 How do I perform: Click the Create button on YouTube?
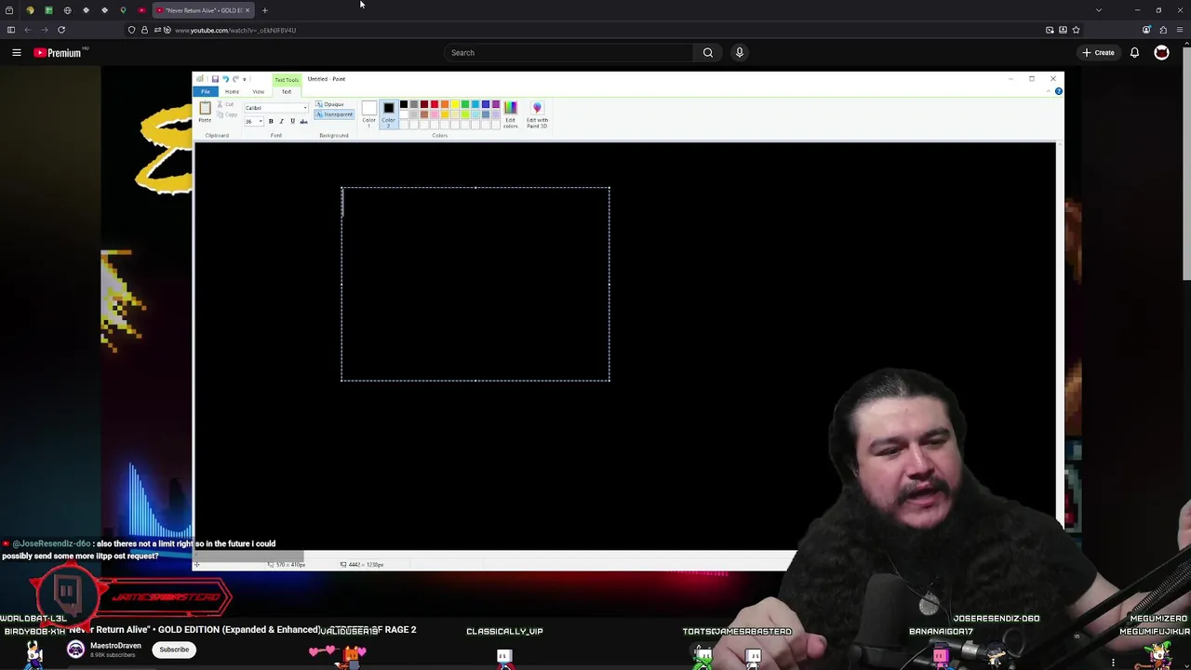[1099, 53]
